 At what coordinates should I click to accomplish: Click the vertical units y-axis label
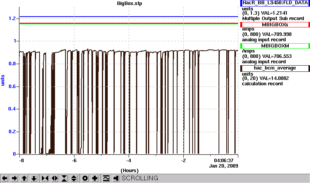tap(3, 80)
